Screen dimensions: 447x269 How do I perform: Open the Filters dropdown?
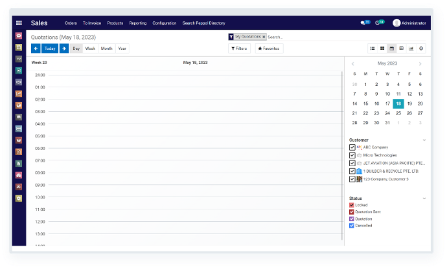pyautogui.click(x=239, y=48)
